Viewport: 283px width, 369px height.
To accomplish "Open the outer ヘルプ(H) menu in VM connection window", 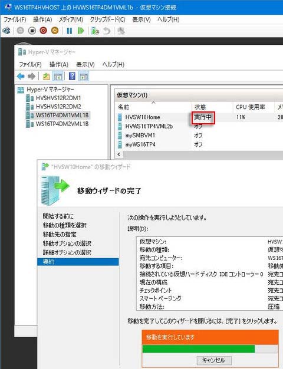I will (x=169, y=19).
